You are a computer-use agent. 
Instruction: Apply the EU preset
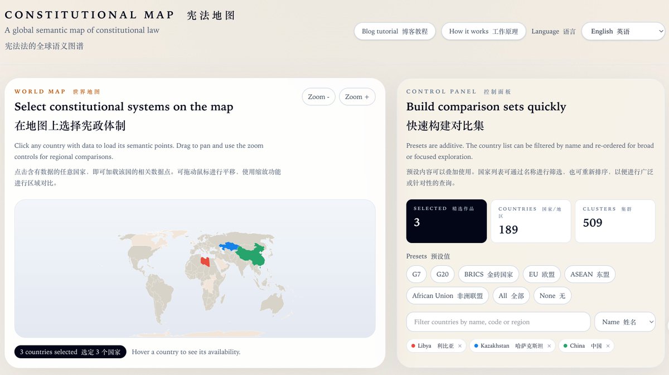pyautogui.click(x=542, y=274)
